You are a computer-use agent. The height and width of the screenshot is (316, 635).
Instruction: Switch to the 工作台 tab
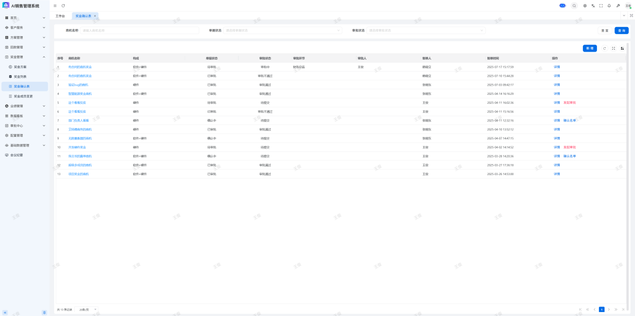[60, 16]
